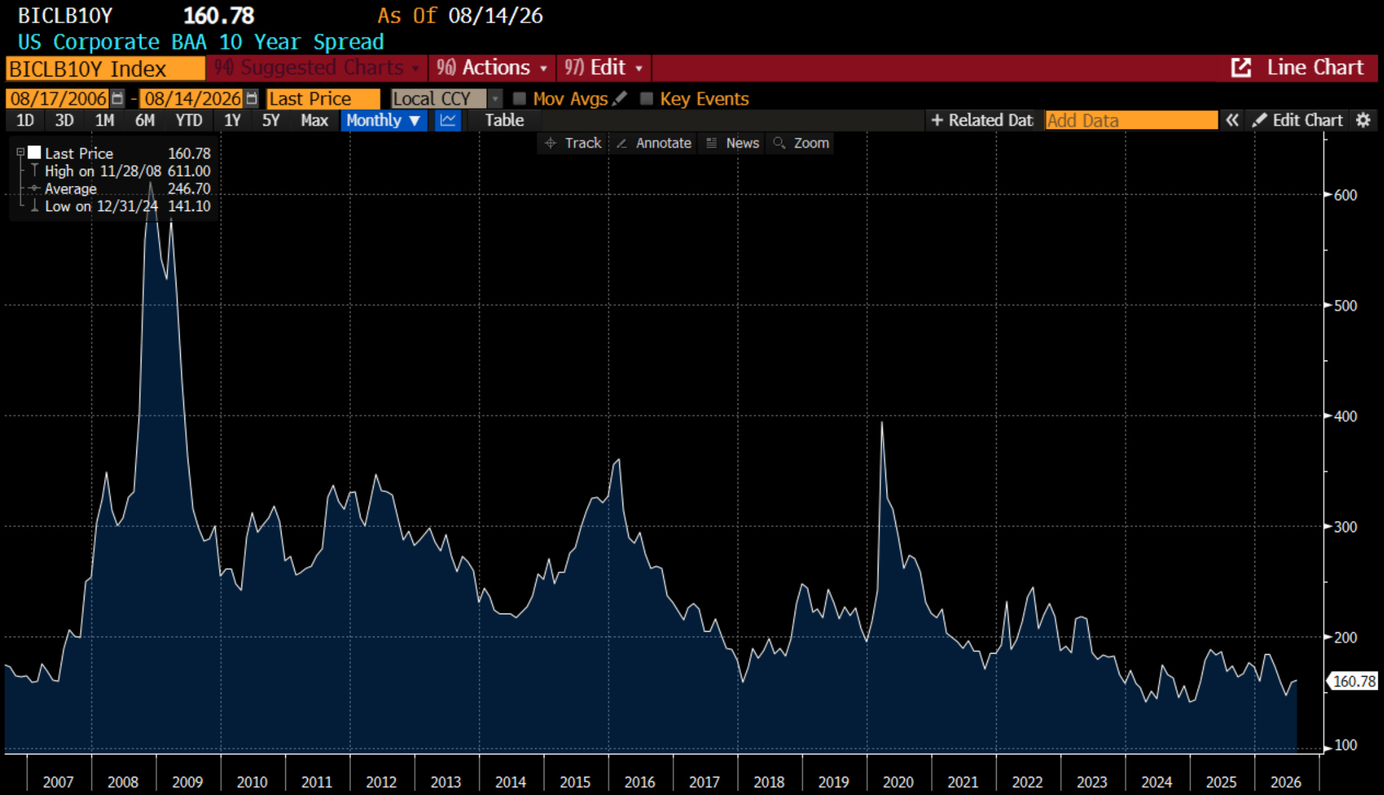
Task: Select the line chart type icon
Action: 448,120
